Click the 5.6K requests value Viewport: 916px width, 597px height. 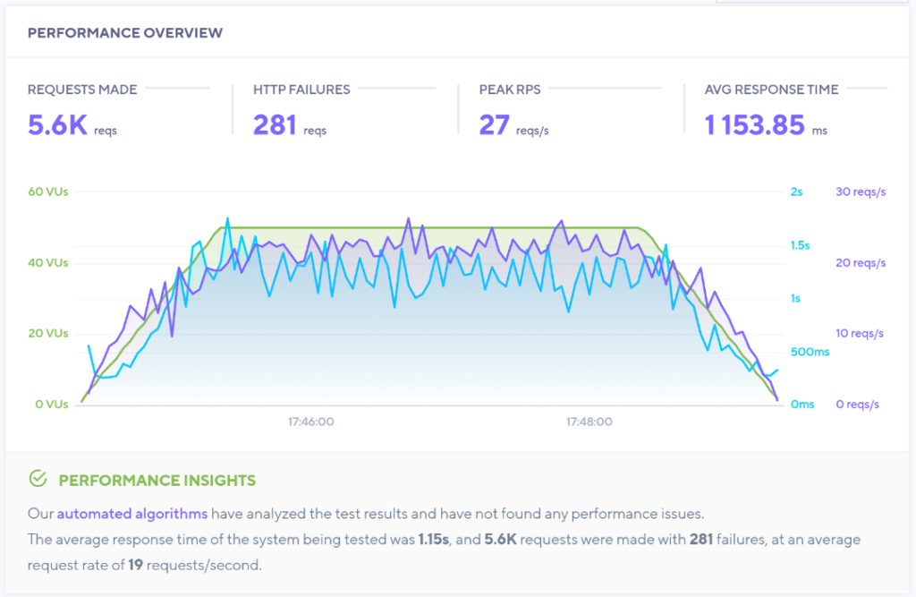58,125
